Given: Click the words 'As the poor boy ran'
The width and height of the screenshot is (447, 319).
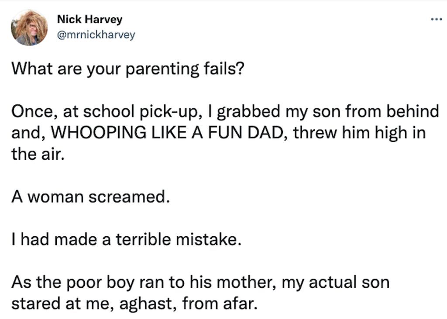Looking at the screenshot, I should point(87,282).
